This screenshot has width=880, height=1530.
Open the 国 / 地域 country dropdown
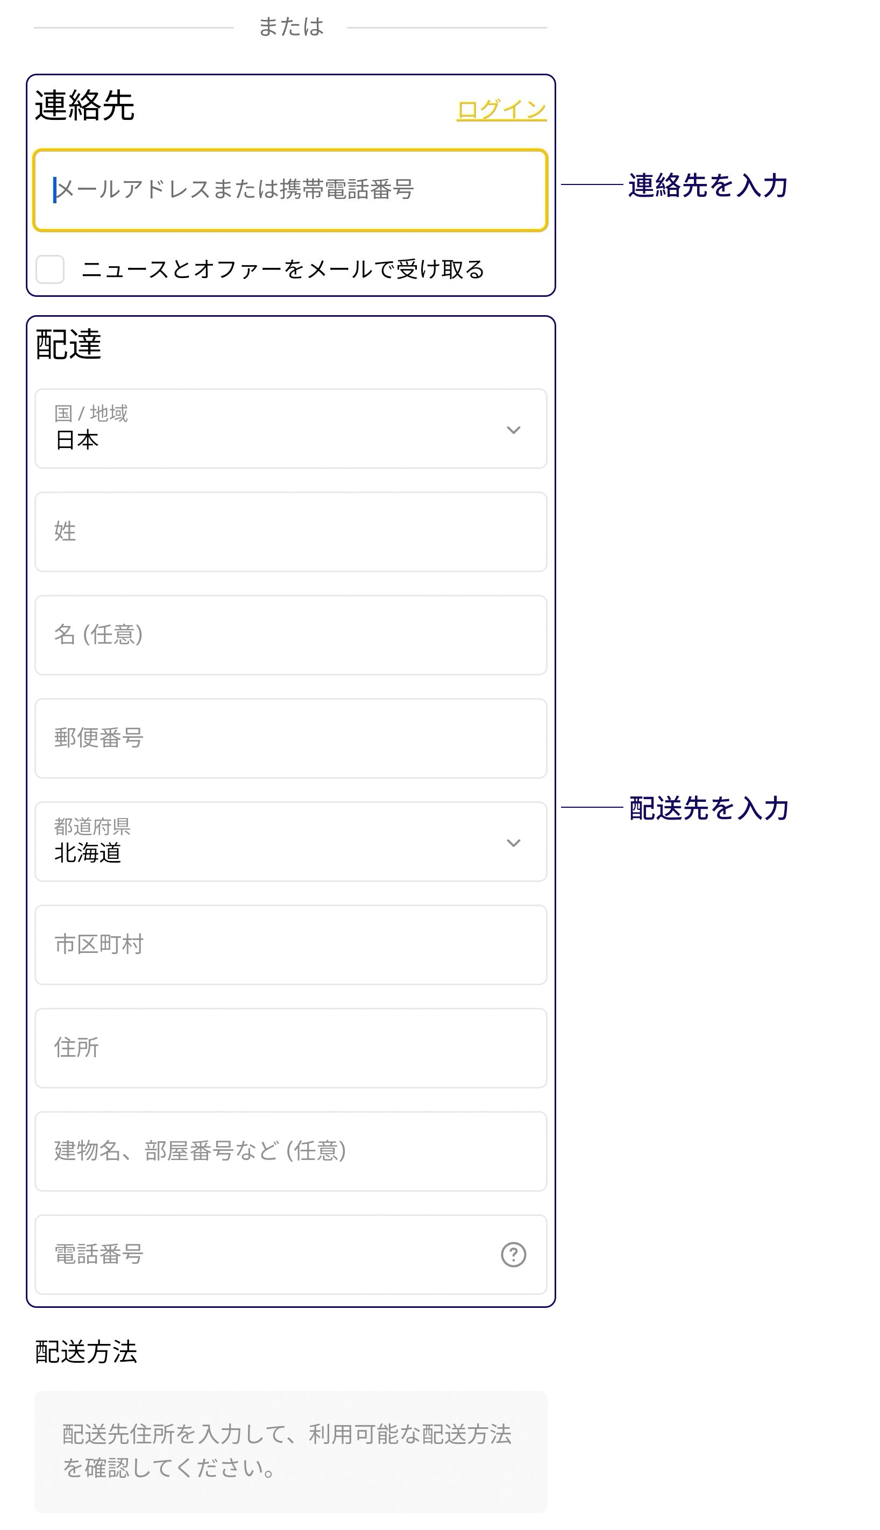point(290,429)
